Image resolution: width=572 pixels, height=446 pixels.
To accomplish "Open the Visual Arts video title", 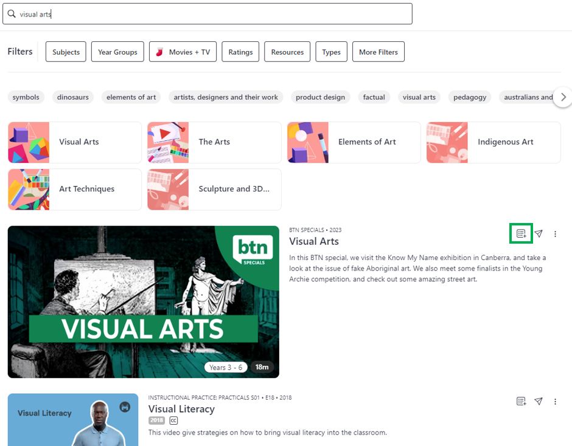I will (314, 241).
